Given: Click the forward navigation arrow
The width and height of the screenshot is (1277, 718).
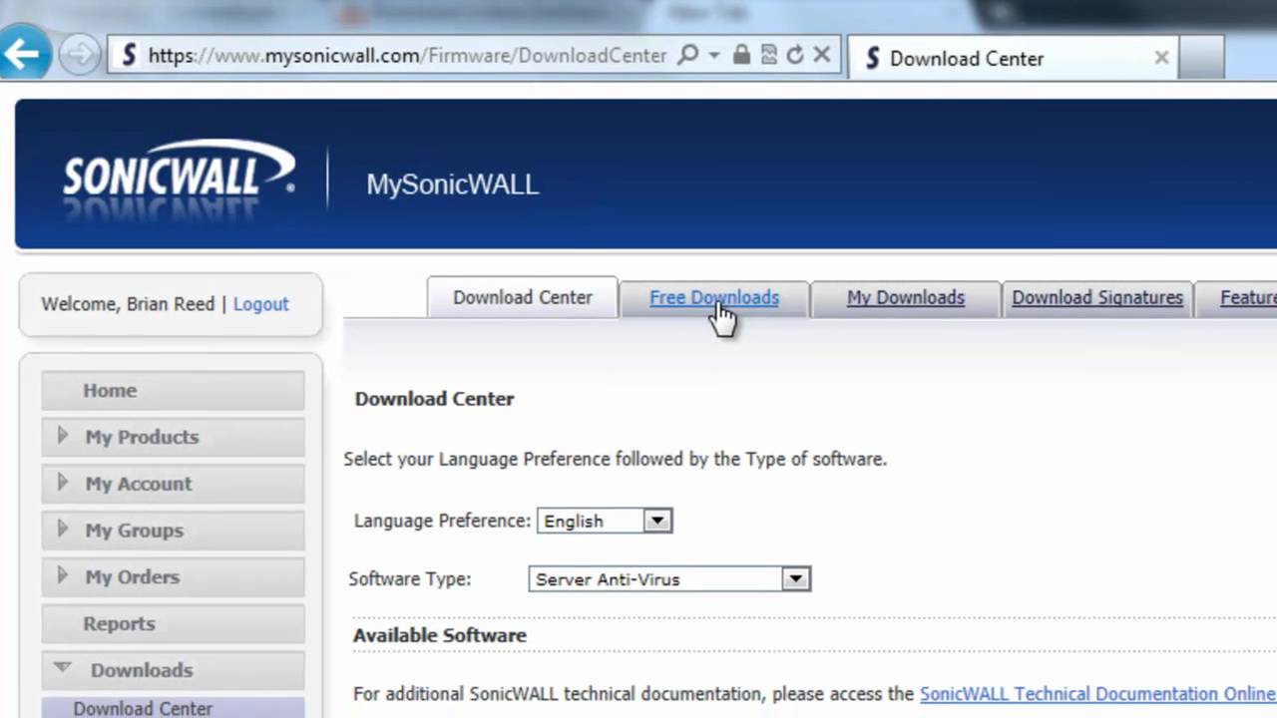Looking at the screenshot, I should click(x=79, y=55).
